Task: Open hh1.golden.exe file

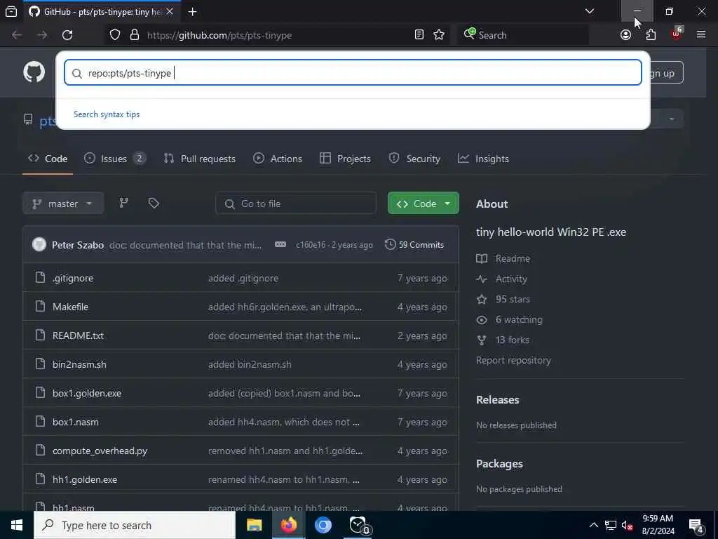Action: (85, 479)
